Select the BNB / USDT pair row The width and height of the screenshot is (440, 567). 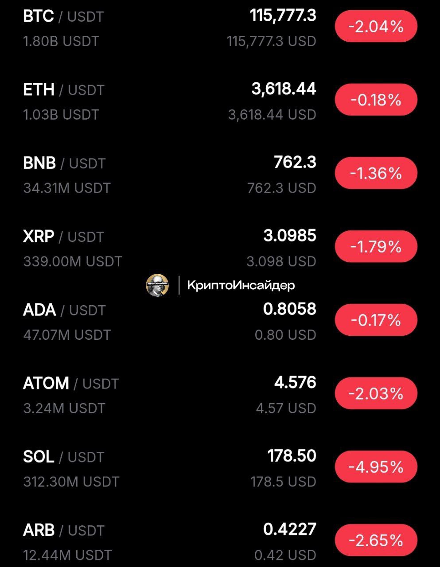(x=220, y=175)
